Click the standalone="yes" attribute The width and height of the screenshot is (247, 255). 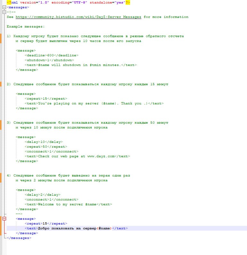click(x=108, y=3)
